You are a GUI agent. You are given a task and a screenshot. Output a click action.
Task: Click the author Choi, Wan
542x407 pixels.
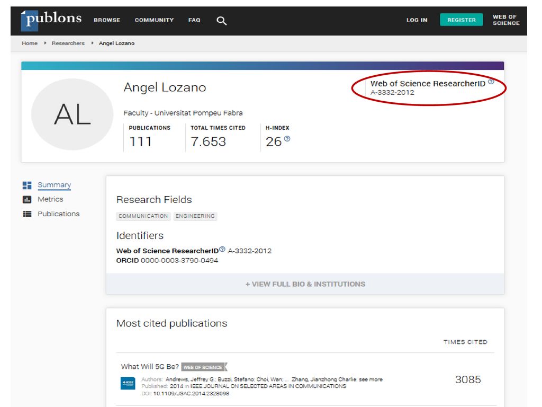coord(269,379)
